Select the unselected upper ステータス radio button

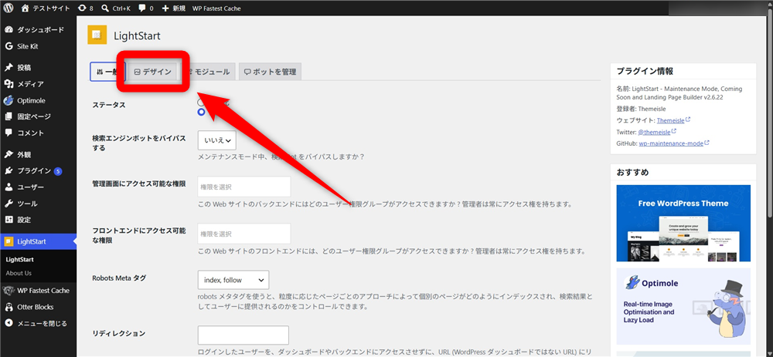coord(201,103)
